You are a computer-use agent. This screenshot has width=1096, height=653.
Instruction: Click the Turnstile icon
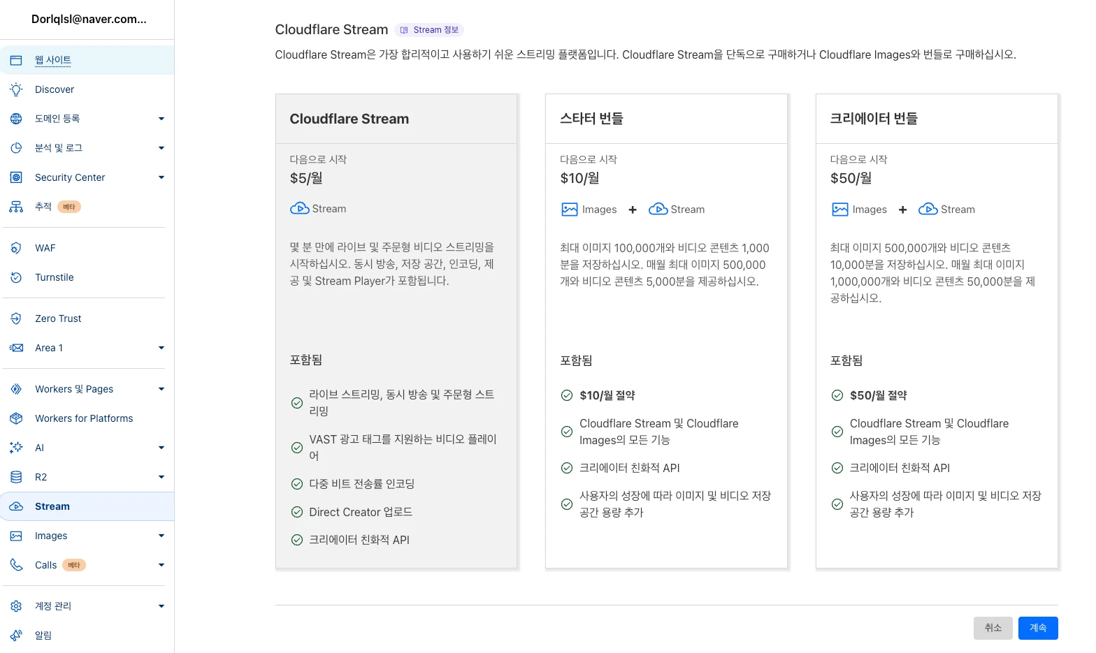tap(16, 277)
